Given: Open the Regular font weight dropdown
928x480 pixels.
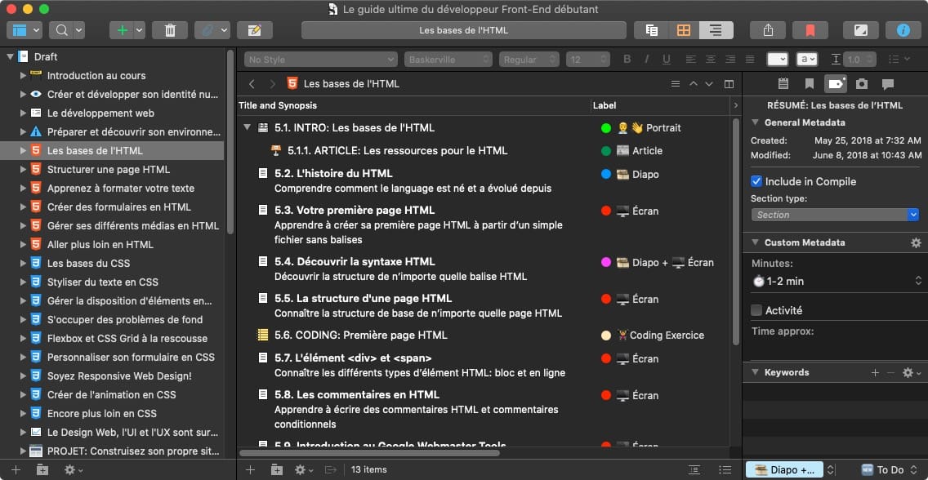Looking at the screenshot, I should pos(529,59).
